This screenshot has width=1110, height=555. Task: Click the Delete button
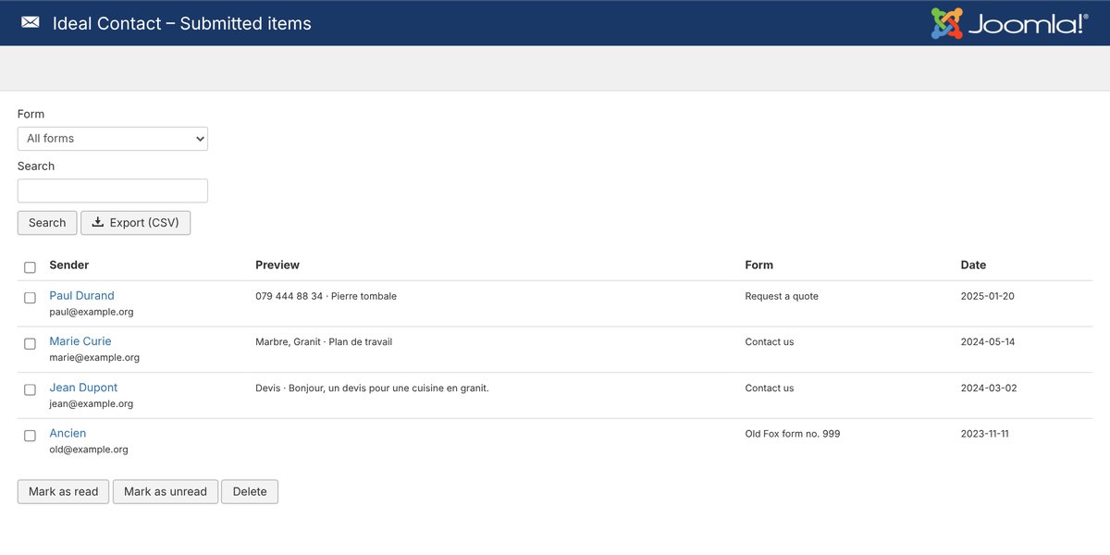[x=250, y=491]
